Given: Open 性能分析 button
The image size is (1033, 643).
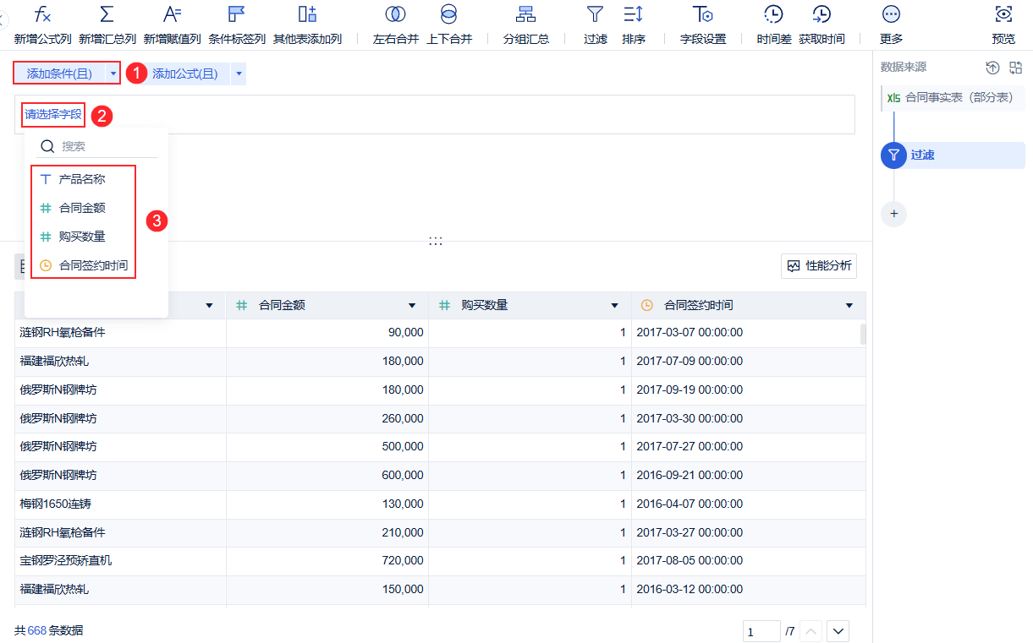Looking at the screenshot, I should (x=819, y=265).
